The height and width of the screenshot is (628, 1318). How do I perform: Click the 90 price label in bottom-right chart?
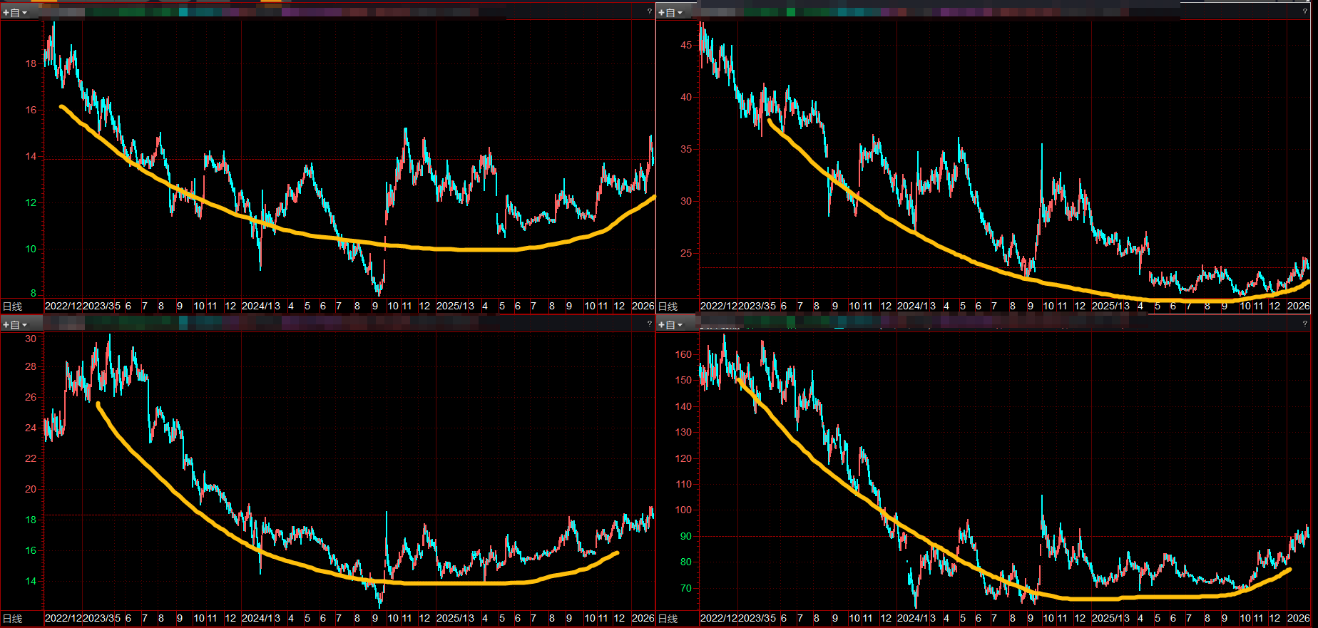pyautogui.click(x=685, y=536)
